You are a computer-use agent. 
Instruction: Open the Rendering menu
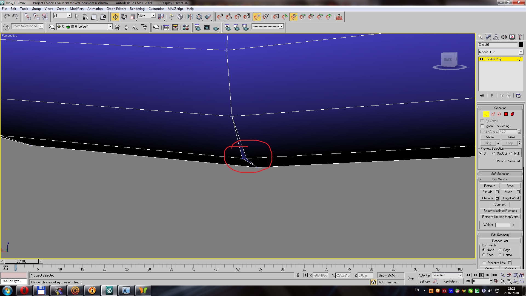[137, 9]
